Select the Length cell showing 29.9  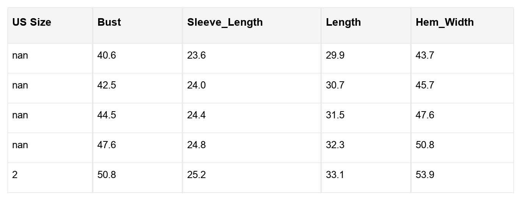click(x=335, y=56)
